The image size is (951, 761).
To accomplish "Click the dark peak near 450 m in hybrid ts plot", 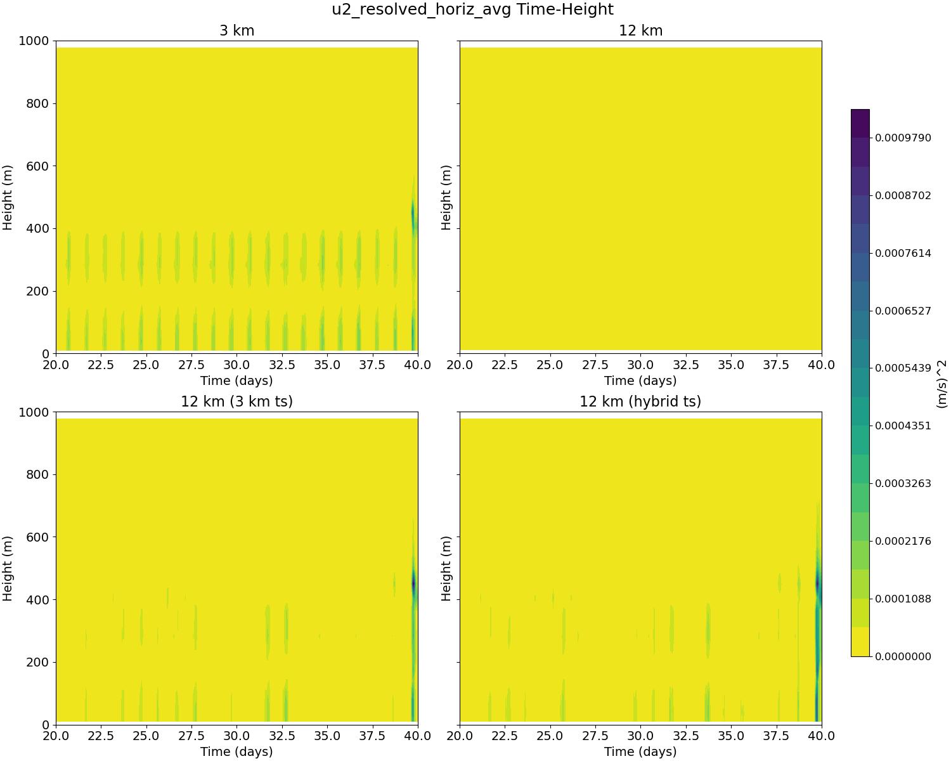I will 817,582.
